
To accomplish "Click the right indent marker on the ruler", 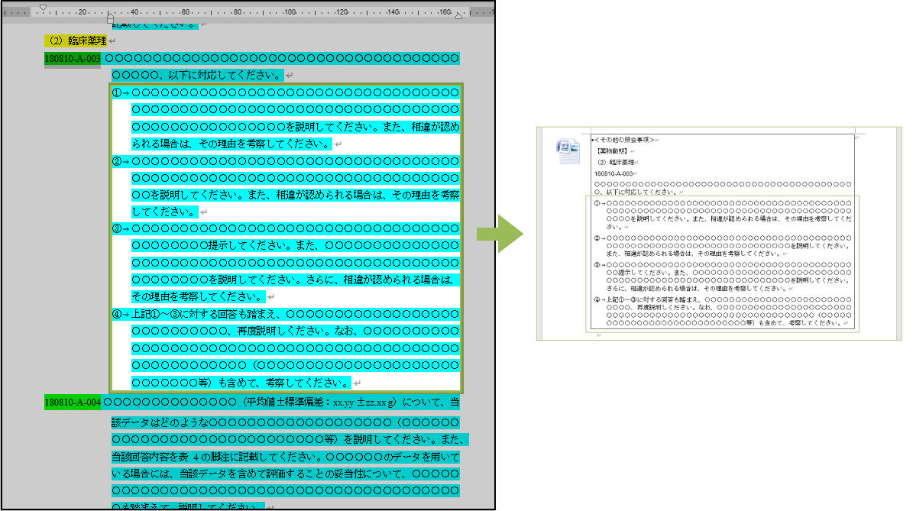I will (458, 16).
